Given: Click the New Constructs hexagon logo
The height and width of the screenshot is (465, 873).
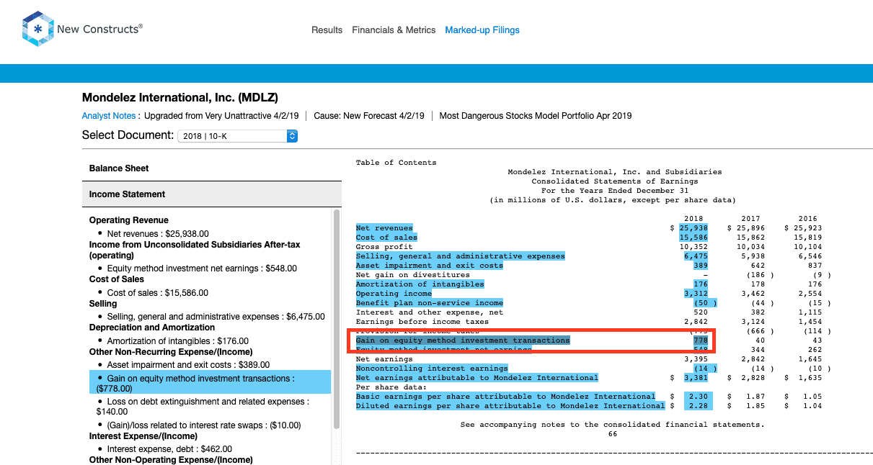Looking at the screenshot, I should (37, 29).
